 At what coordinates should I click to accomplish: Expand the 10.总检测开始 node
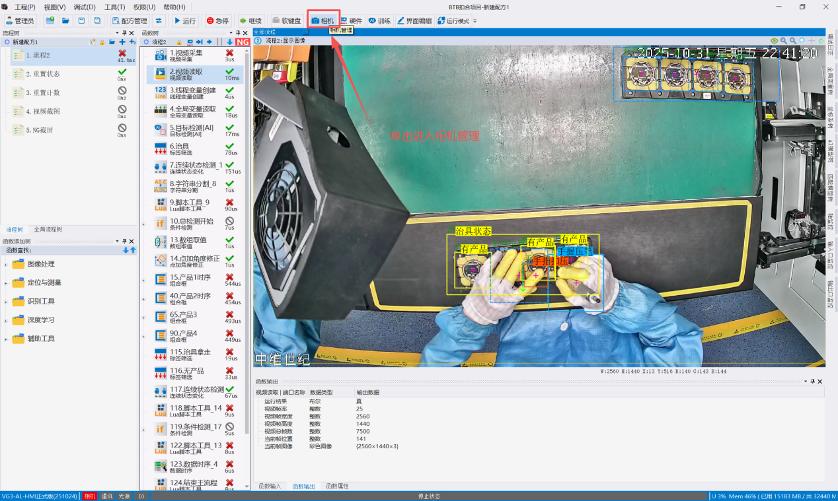(x=143, y=224)
